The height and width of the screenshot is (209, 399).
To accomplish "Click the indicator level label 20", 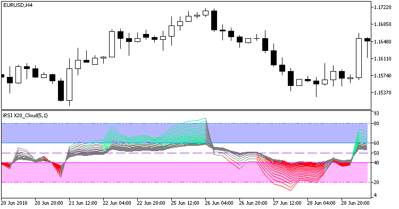I will click(x=377, y=182).
